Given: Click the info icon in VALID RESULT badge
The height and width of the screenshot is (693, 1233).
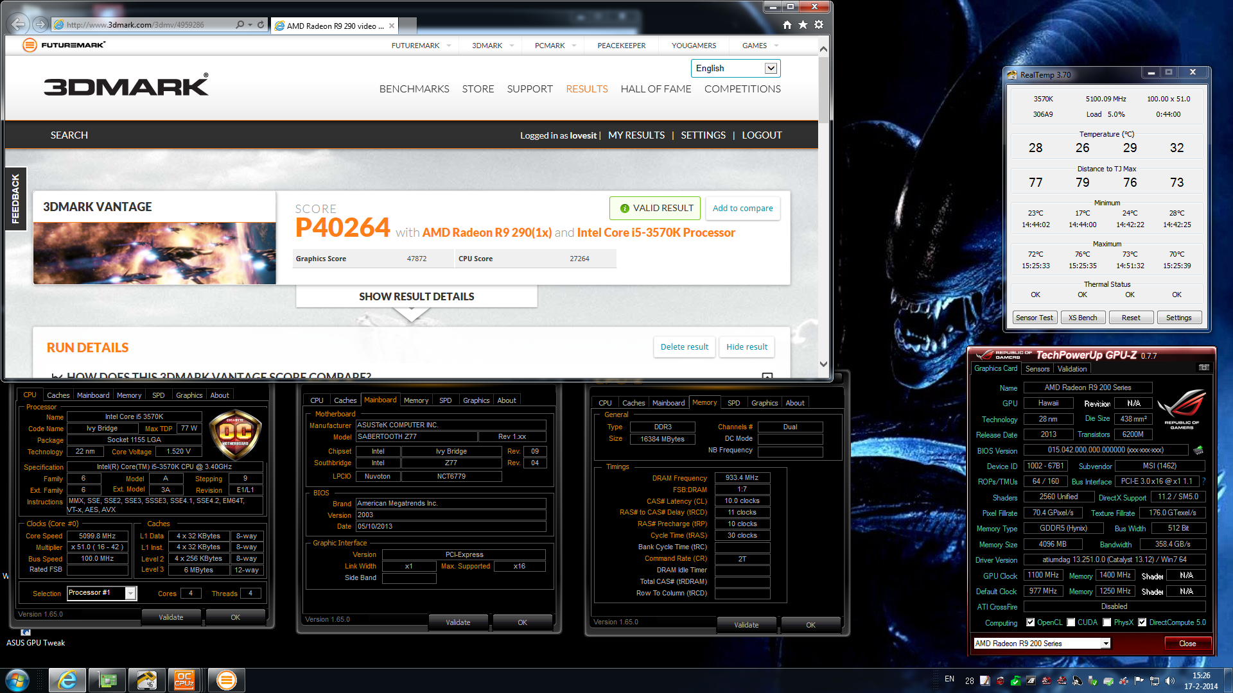Looking at the screenshot, I should pos(624,208).
